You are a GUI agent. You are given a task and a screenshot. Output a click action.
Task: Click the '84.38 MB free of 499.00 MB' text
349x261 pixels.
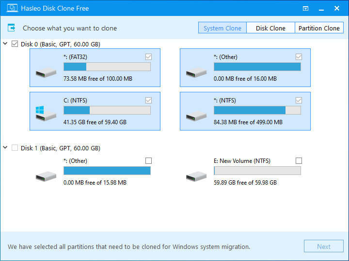tap(248, 122)
